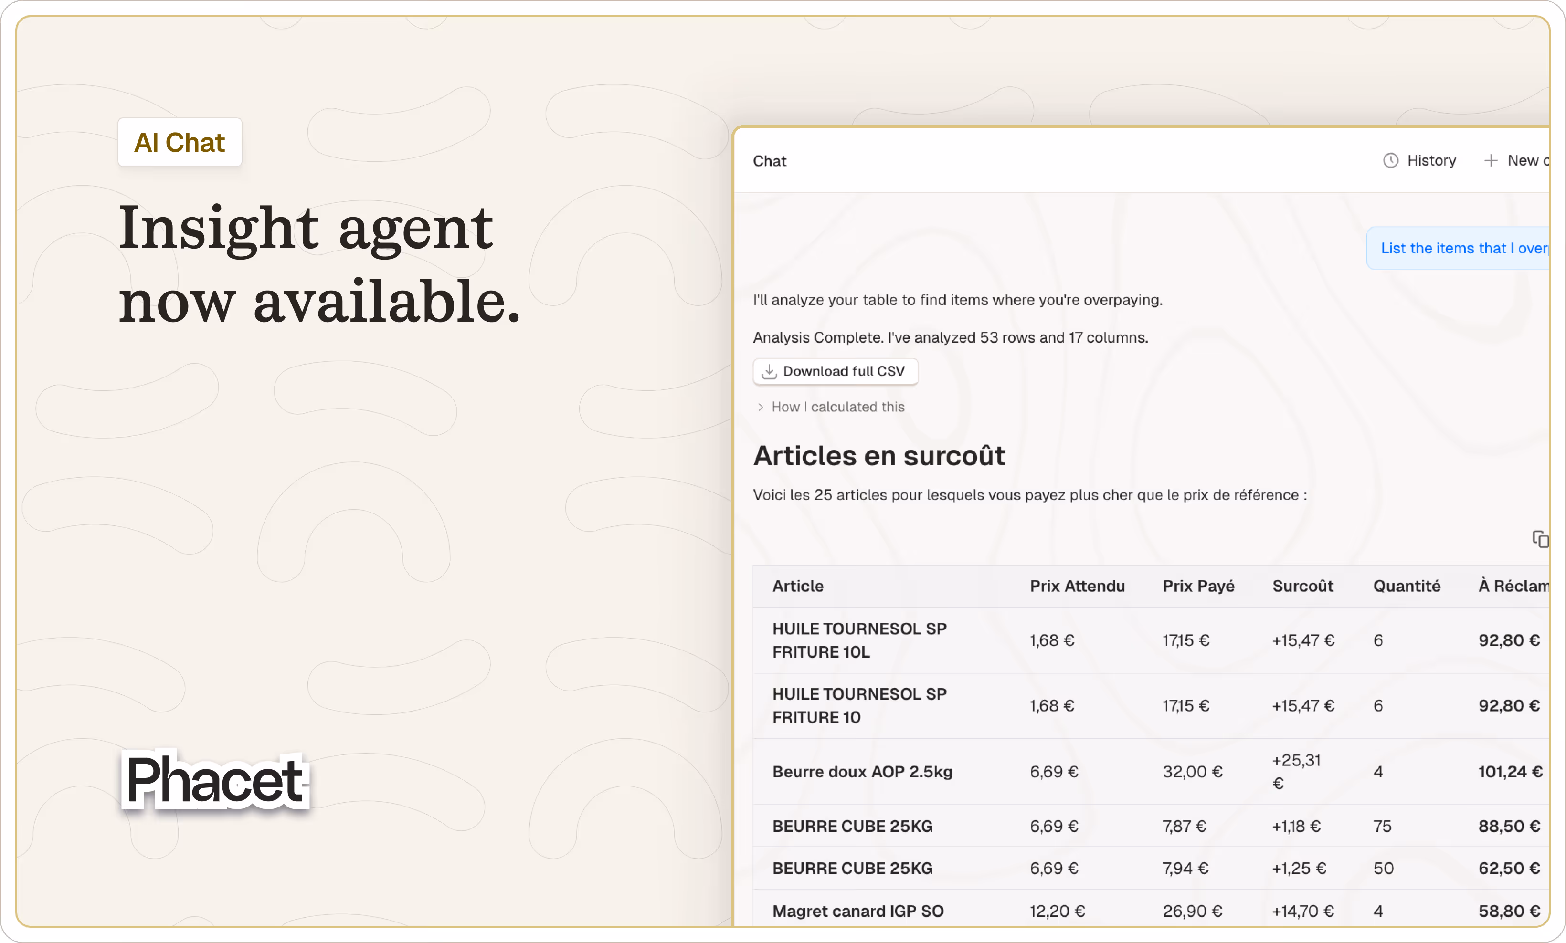Click the Surcoût column header
Image resolution: width=1566 pixels, height=943 pixels.
tap(1303, 586)
